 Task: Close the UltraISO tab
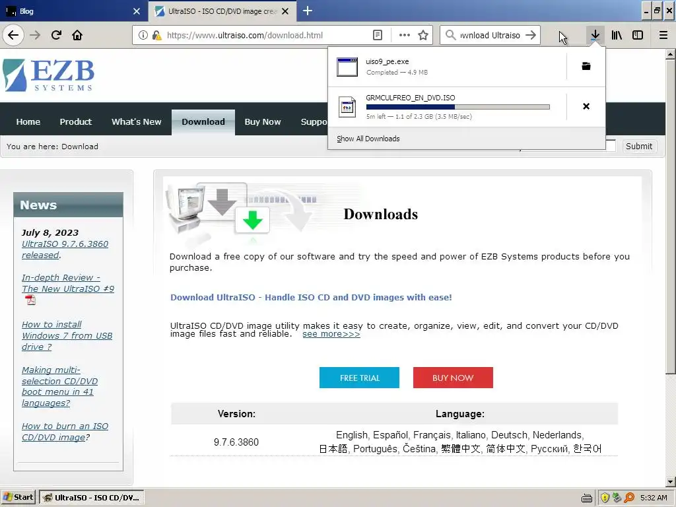point(285,11)
